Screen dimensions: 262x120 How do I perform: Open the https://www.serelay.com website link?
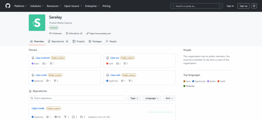(100, 33)
